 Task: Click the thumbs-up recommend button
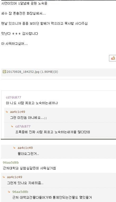coord(113,58)
